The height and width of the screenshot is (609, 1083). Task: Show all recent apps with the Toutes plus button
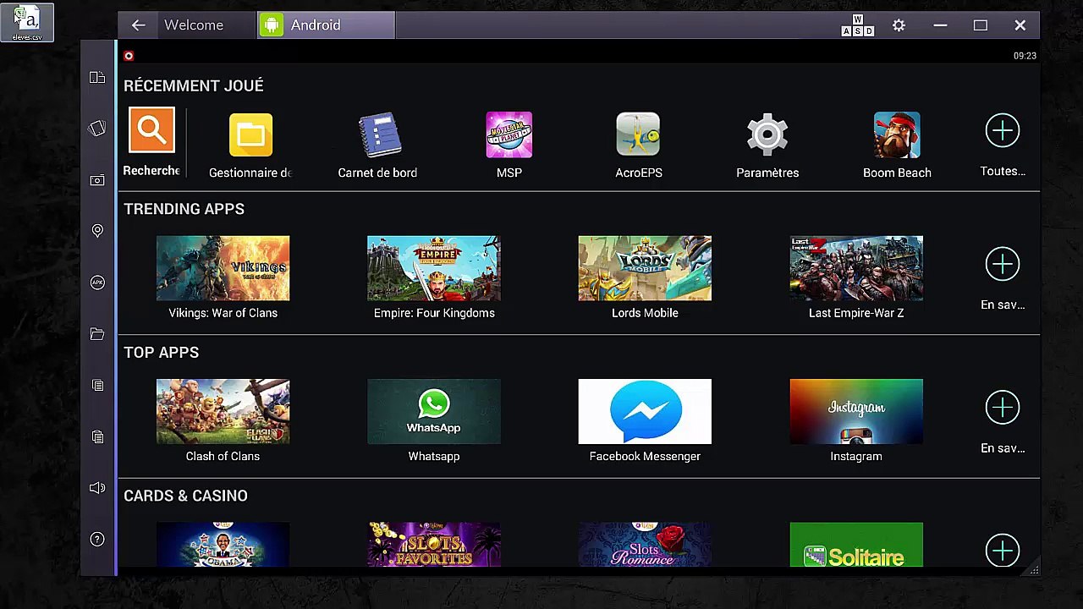point(1003,130)
